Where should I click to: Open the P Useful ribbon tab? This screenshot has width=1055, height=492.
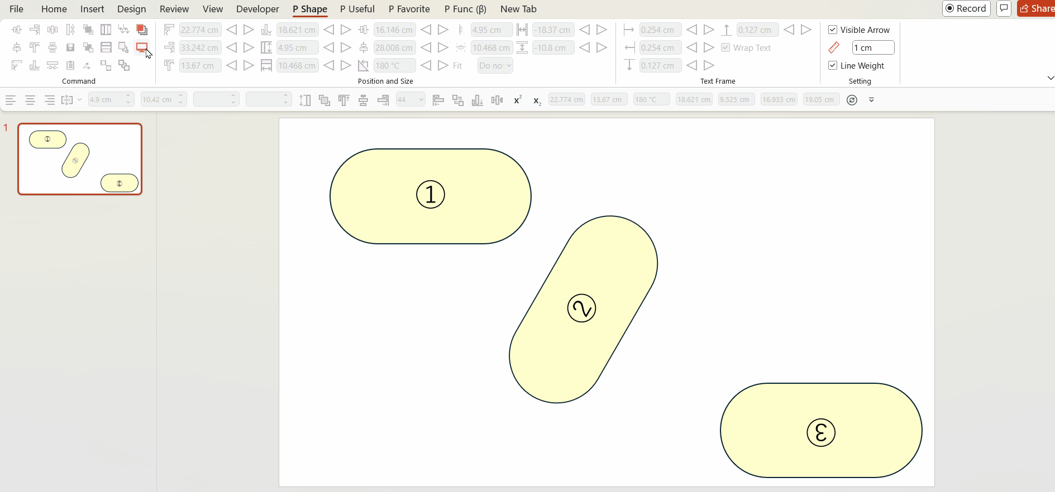tap(357, 9)
